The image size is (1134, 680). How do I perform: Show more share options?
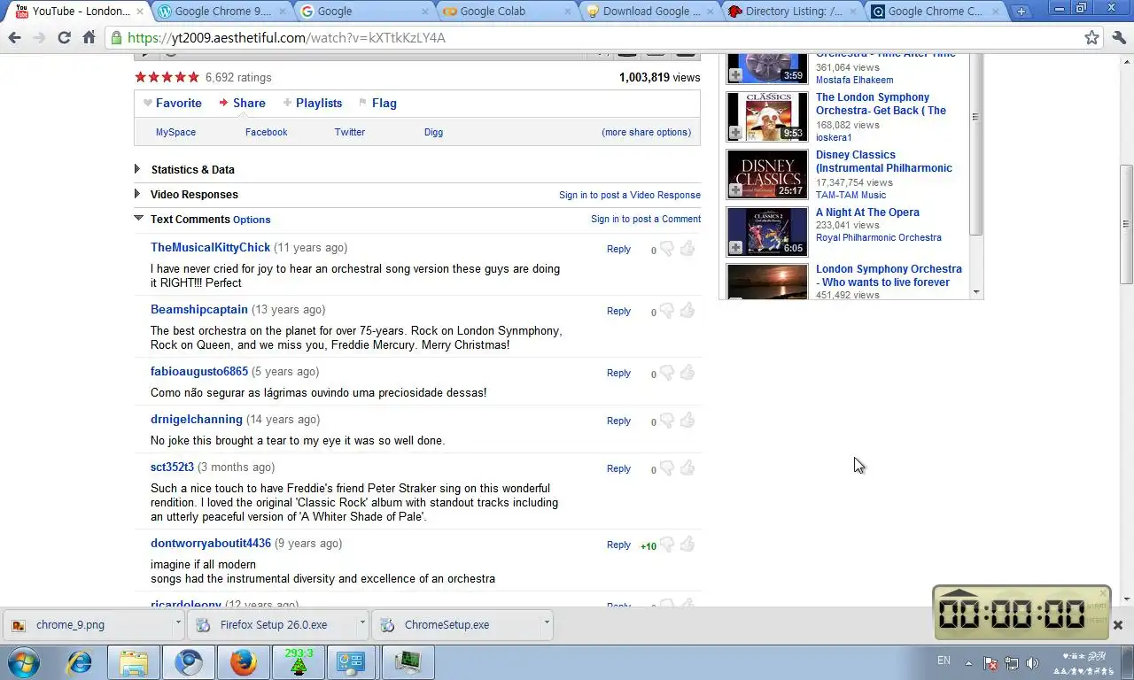coord(646,132)
